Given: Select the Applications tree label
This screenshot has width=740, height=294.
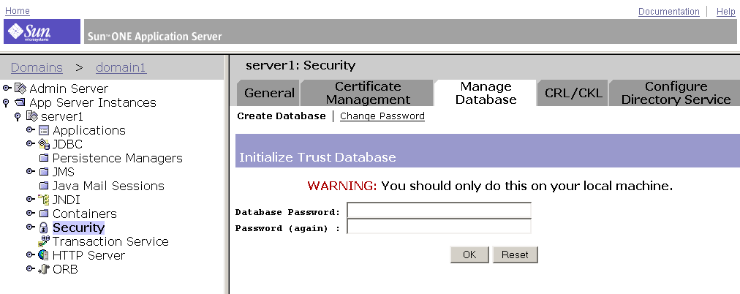Looking at the screenshot, I should pos(89,130).
